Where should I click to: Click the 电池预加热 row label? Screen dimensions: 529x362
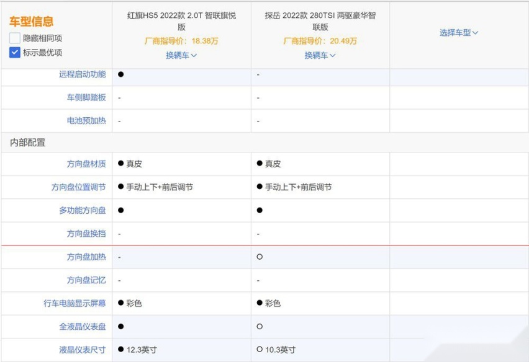(86, 120)
